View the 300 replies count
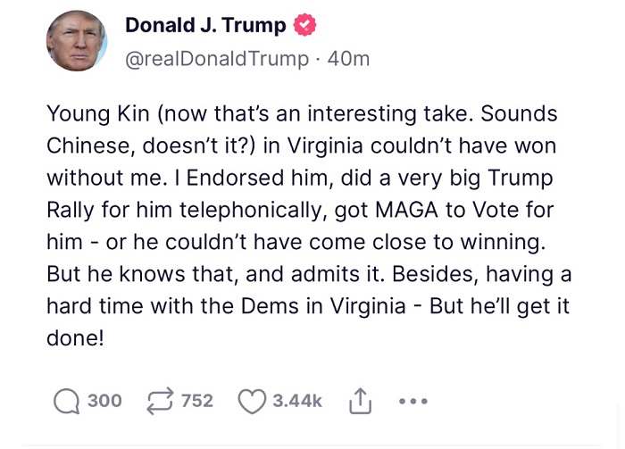The height and width of the screenshot is (449, 625). click(104, 402)
